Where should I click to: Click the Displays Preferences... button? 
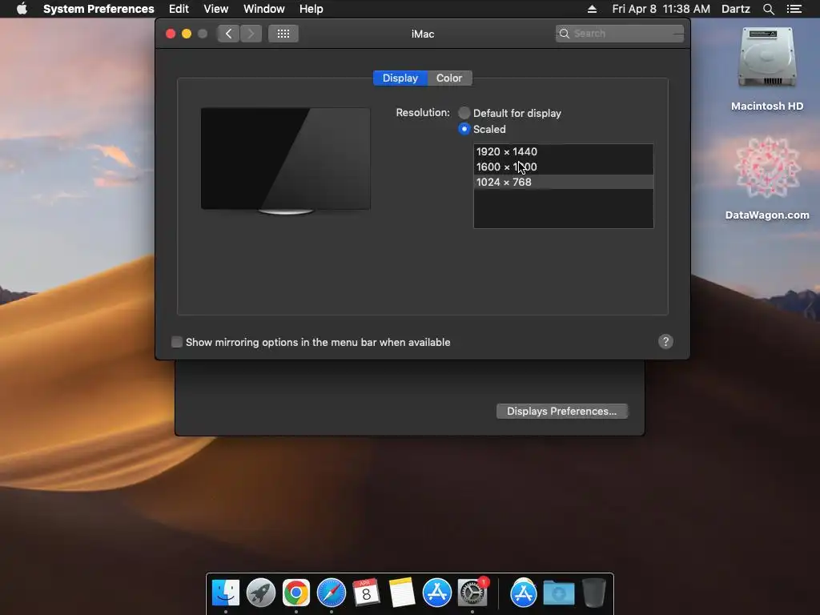[x=561, y=411]
